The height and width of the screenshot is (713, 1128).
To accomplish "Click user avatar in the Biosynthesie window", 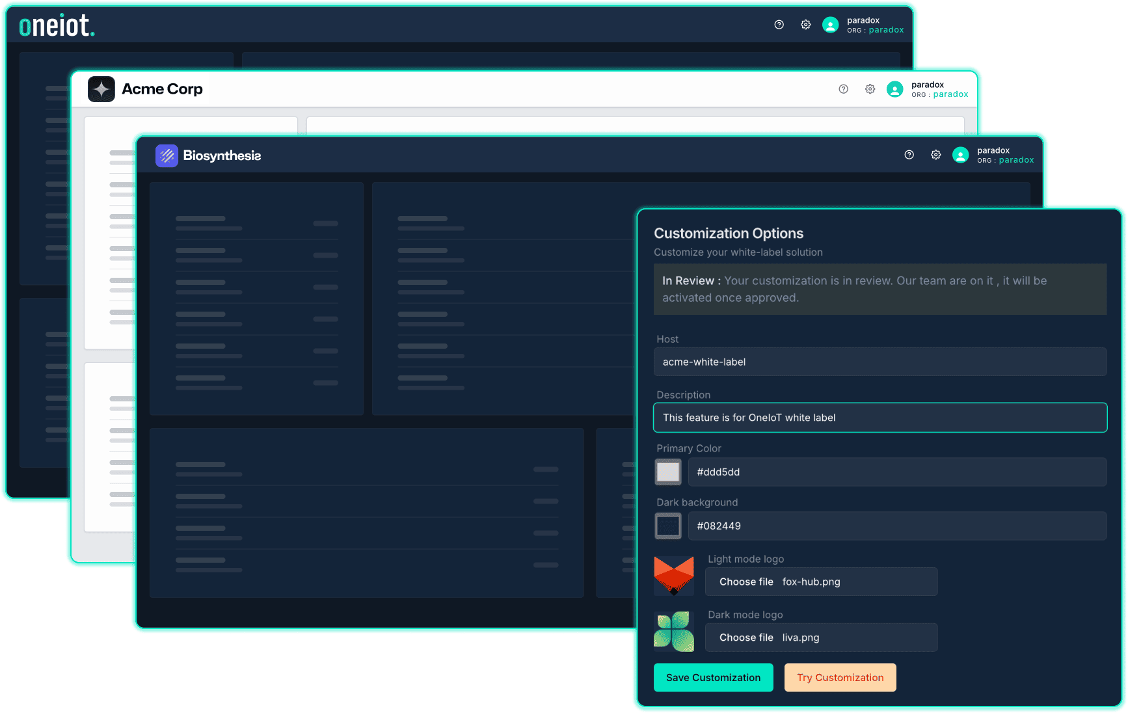I will click(x=960, y=155).
